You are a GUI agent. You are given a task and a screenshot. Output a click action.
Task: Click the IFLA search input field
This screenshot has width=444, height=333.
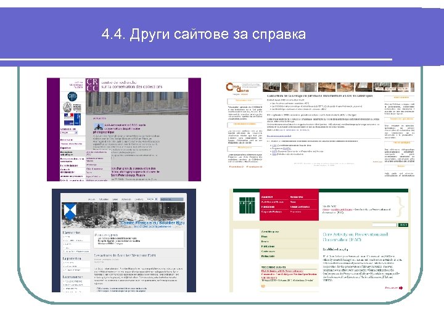[x=384, y=225]
